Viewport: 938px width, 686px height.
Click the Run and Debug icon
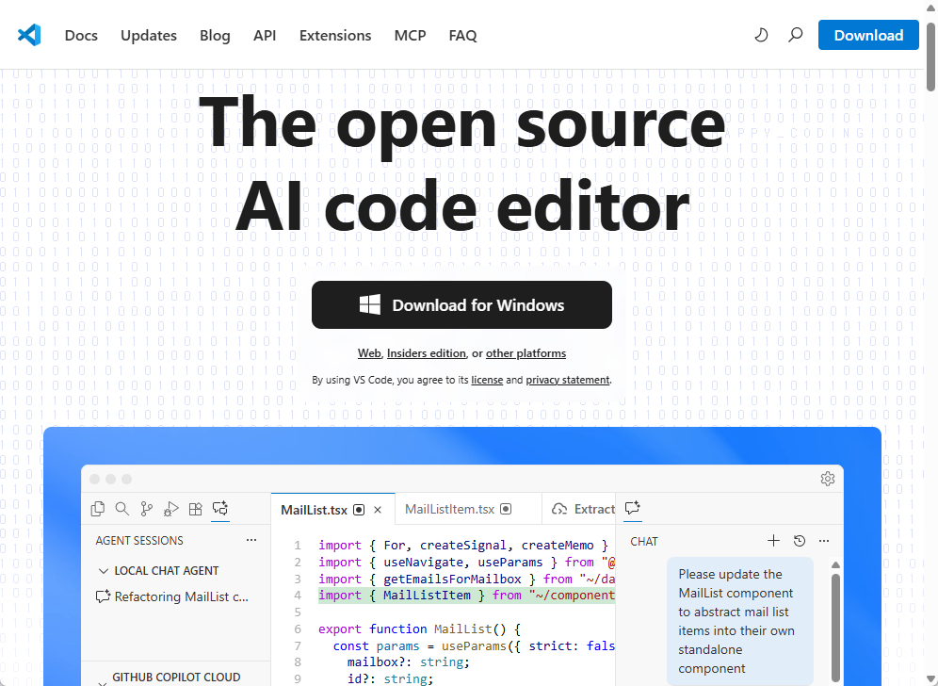tap(171, 509)
